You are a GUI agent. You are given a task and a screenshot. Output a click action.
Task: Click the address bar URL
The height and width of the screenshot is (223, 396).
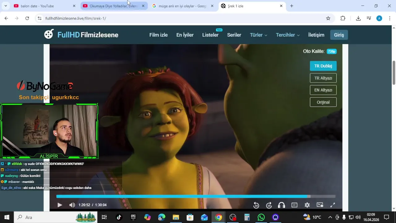(76, 18)
